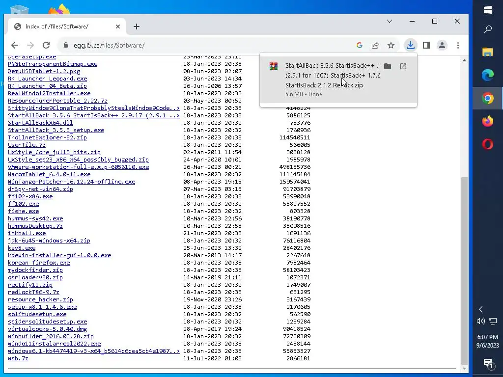Open the Chrome three-dot menu

(458, 45)
